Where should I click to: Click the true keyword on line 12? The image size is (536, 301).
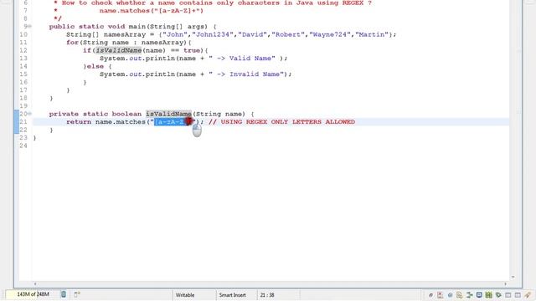[x=192, y=50]
